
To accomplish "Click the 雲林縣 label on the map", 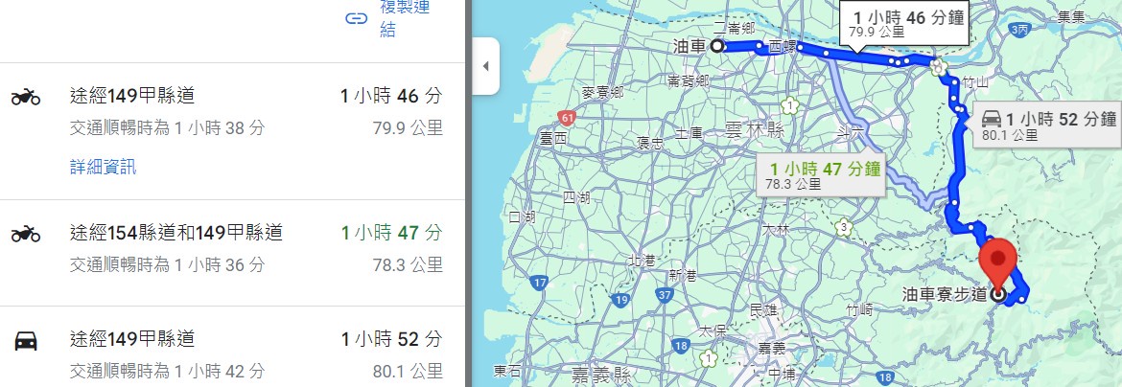I will [x=755, y=129].
